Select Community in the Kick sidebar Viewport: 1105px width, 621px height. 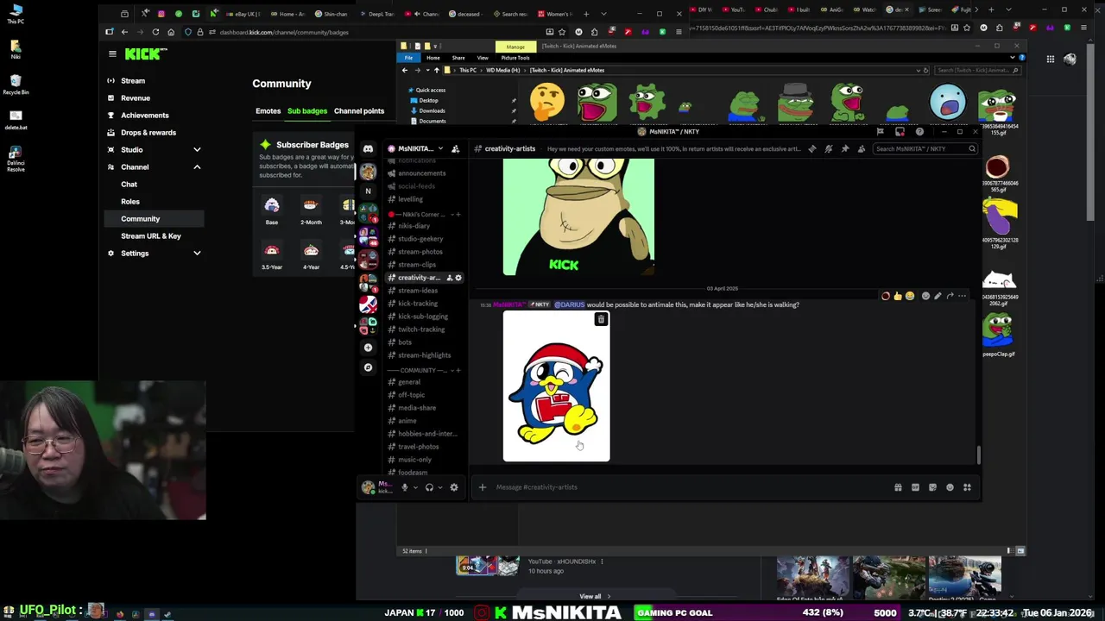point(152,218)
